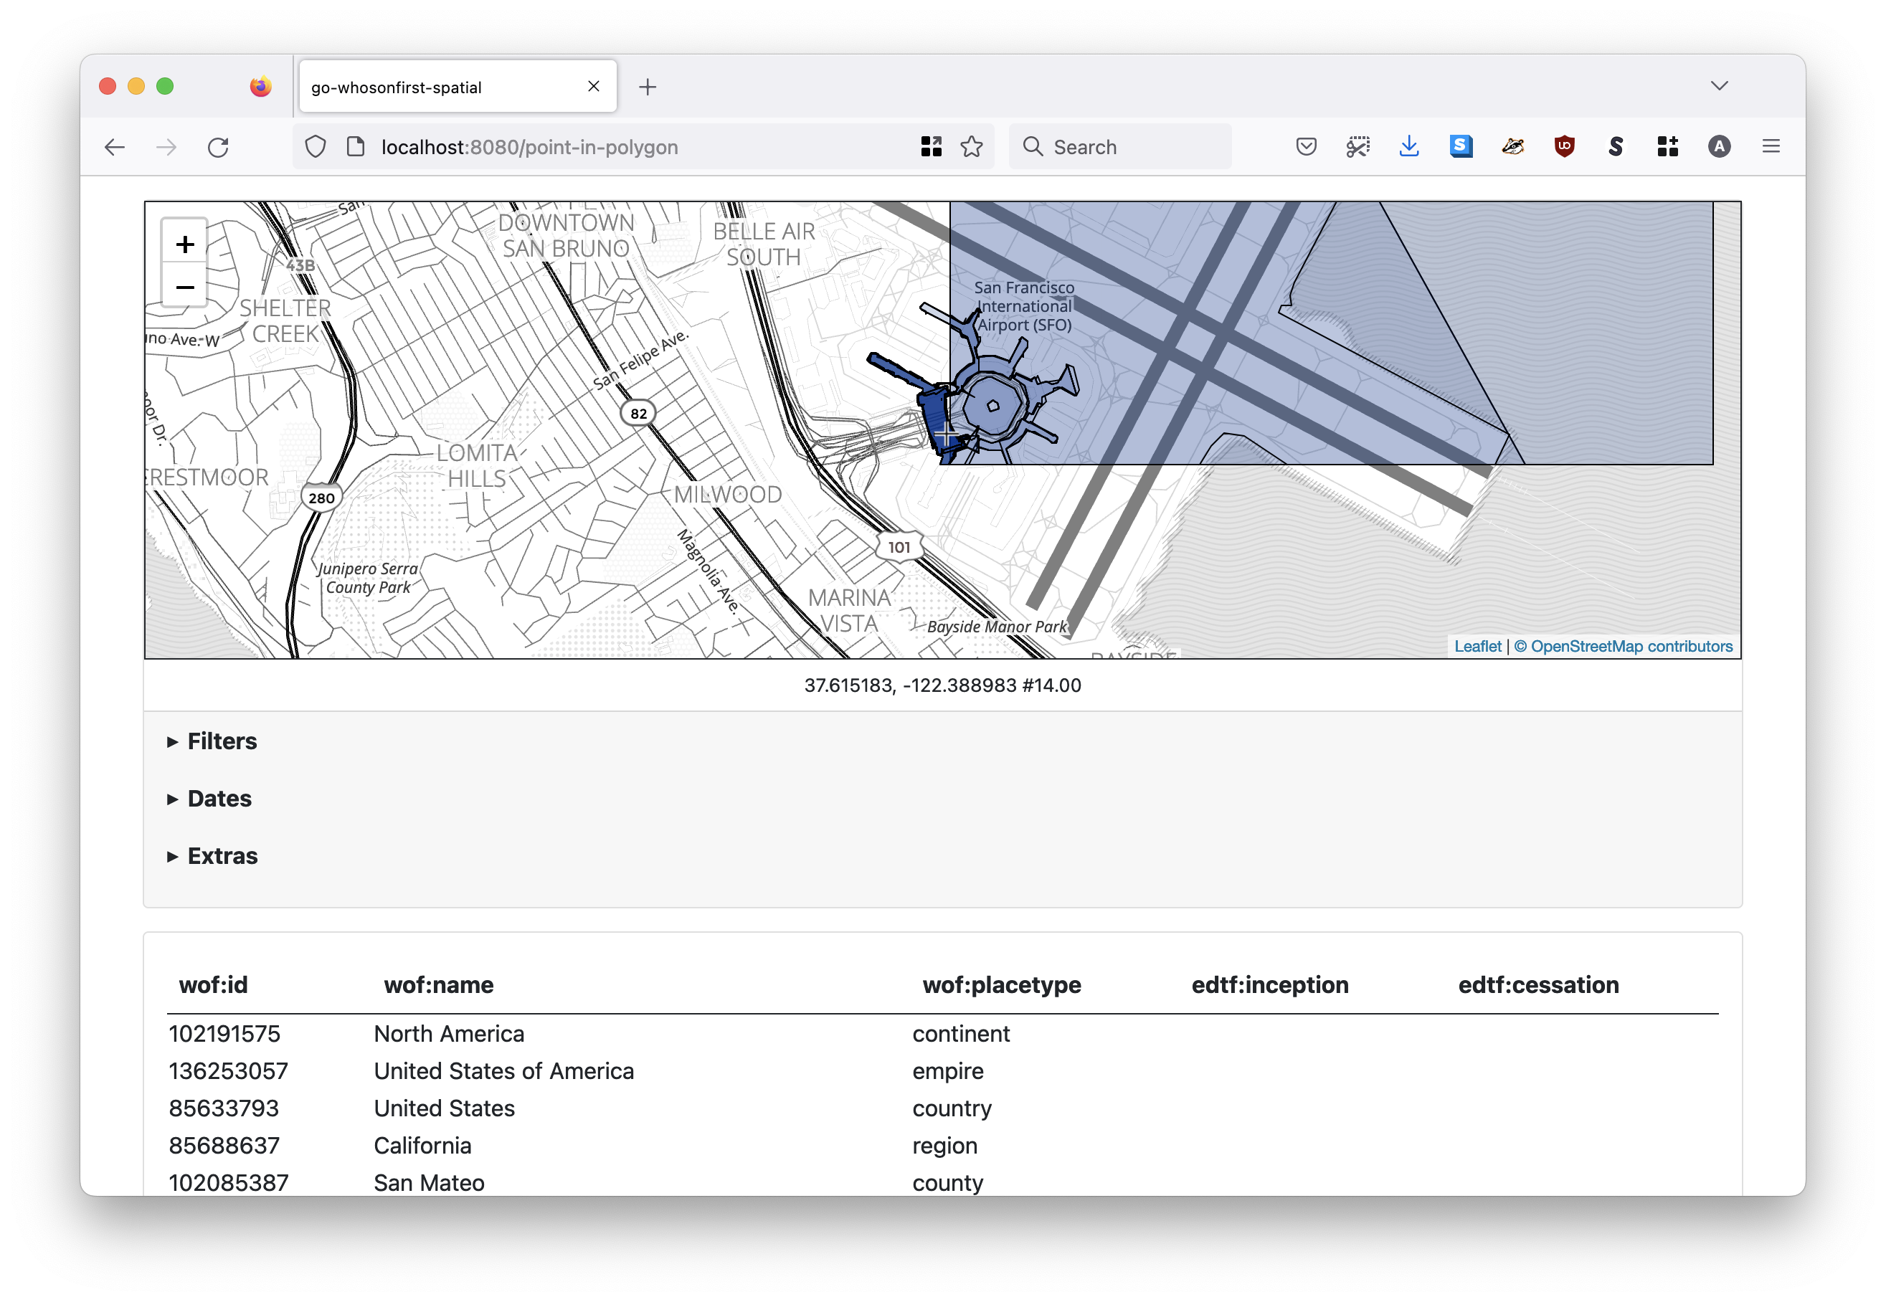Screen dimensions: 1886x1302
Task: Open the uBlock Origin extension
Action: click(1564, 147)
